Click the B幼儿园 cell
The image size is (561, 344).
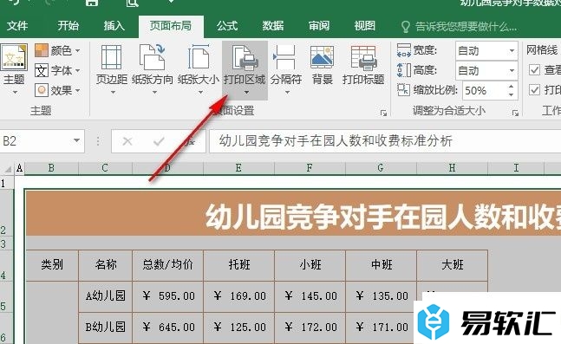tap(105, 328)
